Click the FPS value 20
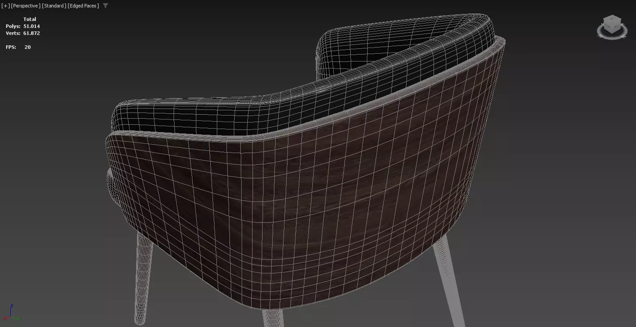The image size is (636, 327). point(27,47)
